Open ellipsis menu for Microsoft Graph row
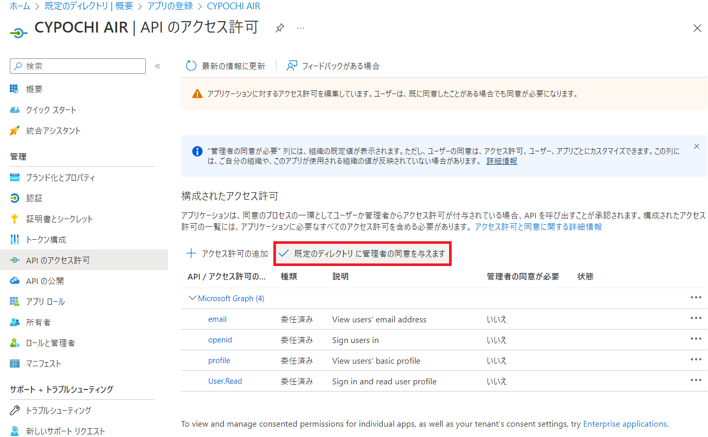 pos(696,298)
